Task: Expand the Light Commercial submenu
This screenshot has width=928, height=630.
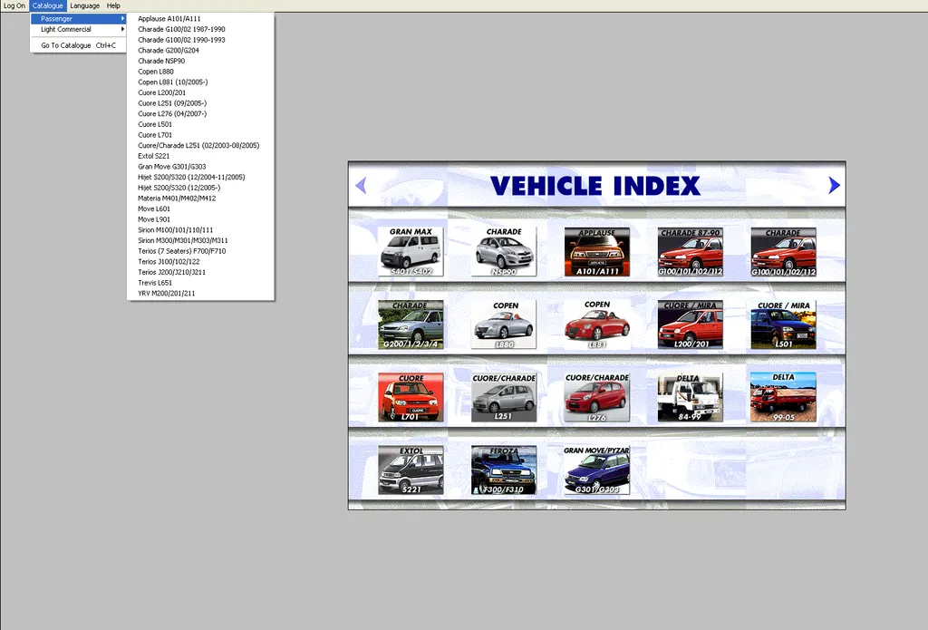Action: pos(79,30)
